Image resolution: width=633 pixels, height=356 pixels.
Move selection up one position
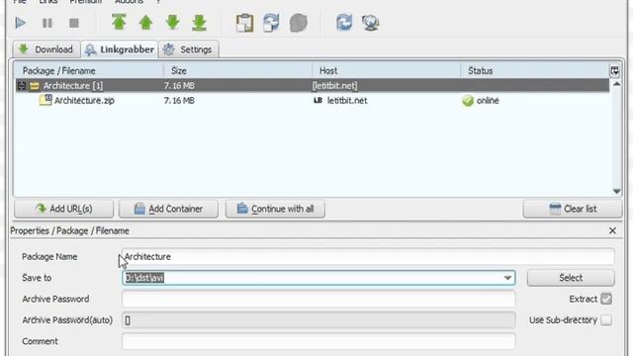[145, 23]
